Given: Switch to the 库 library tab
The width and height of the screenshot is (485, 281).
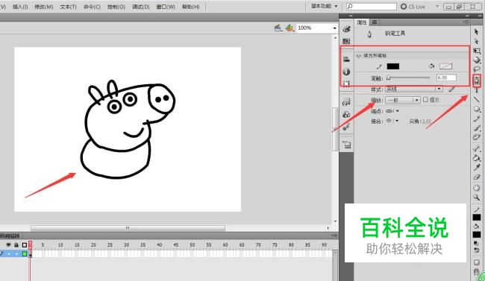Looking at the screenshot, I should tap(375, 22).
